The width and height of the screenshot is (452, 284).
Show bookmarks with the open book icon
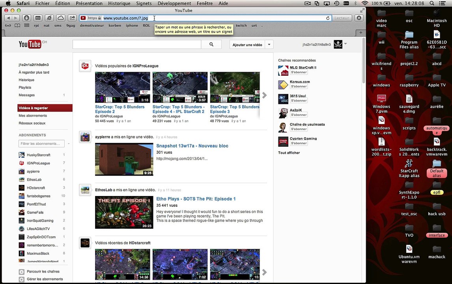click(18, 25)
